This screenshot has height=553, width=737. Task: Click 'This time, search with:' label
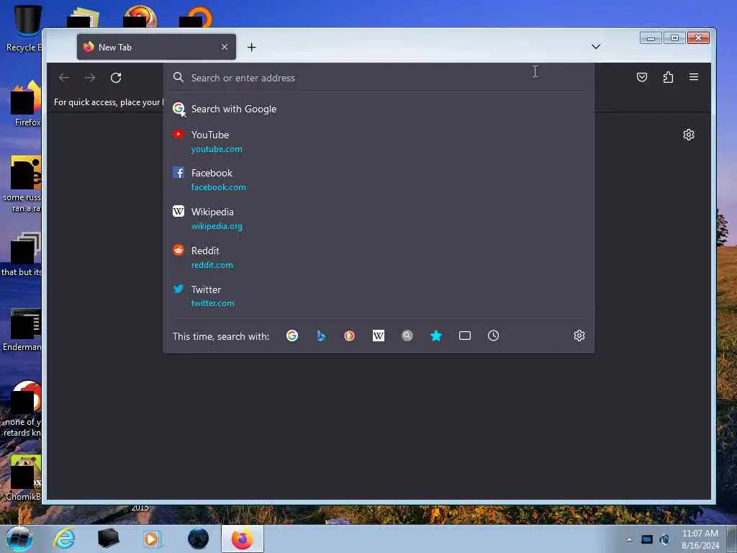click(221, 336)
